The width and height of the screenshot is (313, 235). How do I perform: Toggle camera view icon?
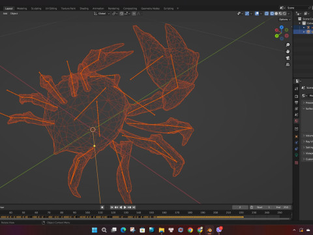pos(288,58)
